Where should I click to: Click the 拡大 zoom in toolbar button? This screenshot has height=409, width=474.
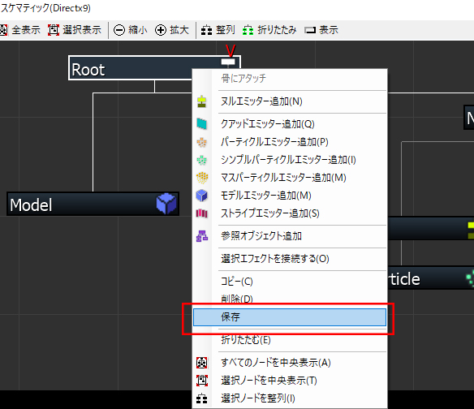pos(172,30)
